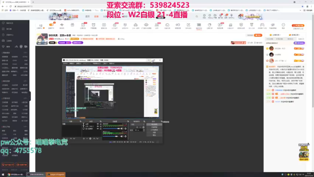Click the browser address bar
Viewport: 314px width, 177px height.
point(156,6)
